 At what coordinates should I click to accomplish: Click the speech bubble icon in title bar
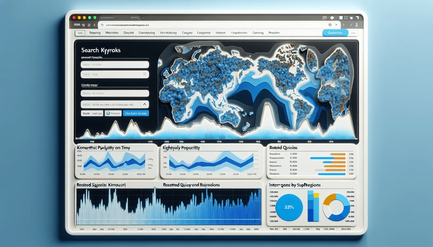[324, 18]
